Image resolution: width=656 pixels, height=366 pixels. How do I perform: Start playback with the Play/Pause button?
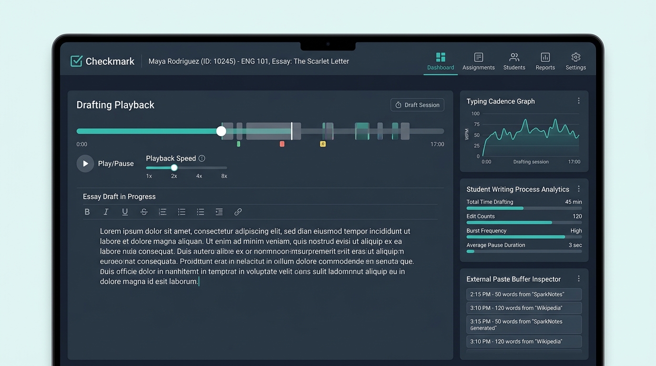tap(85, 163)
